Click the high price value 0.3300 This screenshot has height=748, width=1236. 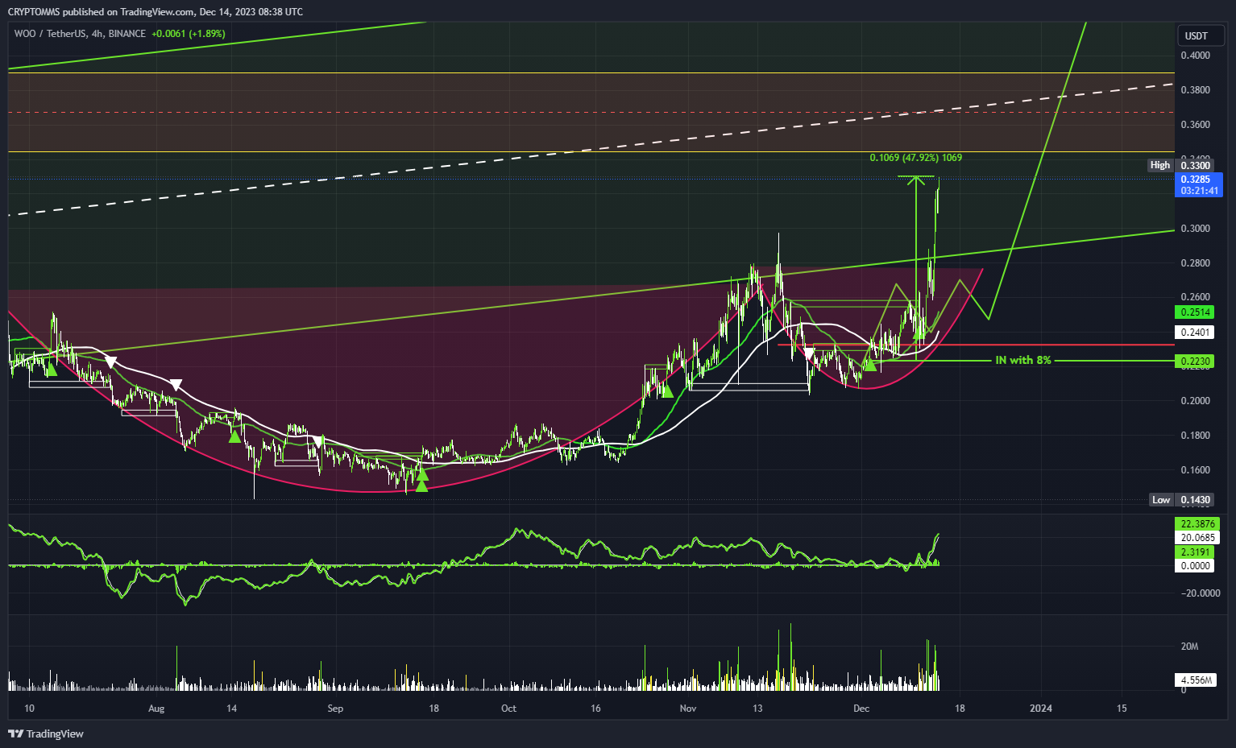tap(1195, 165)
